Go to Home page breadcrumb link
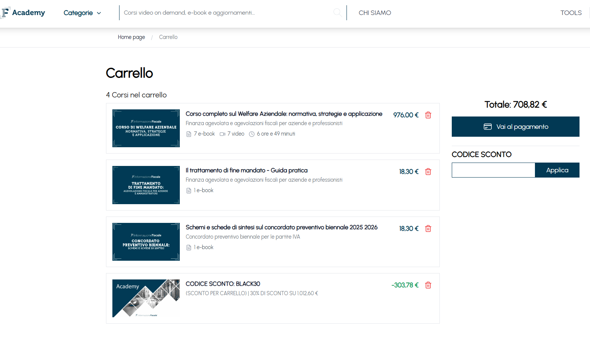This screenshot has height=342, width=590. (x=131, y=37)
